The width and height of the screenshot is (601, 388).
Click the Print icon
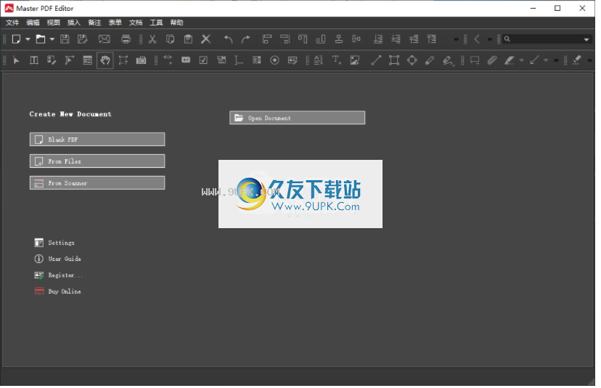click(x=126, y=39)
